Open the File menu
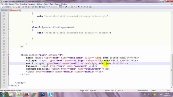The image size is (173, 97). [x=2, y=4]
